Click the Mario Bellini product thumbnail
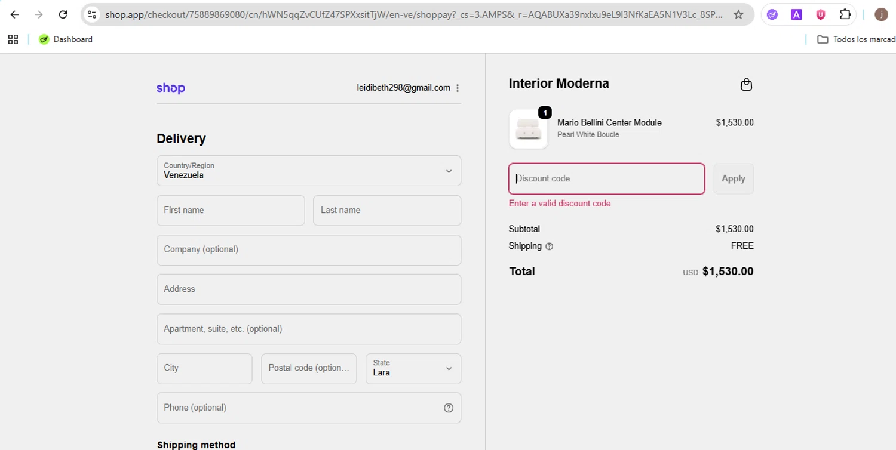The width and height of the screenshot is (896, 450). tap(529, 129)
